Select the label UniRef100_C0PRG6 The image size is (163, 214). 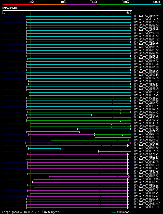(146, 100)
